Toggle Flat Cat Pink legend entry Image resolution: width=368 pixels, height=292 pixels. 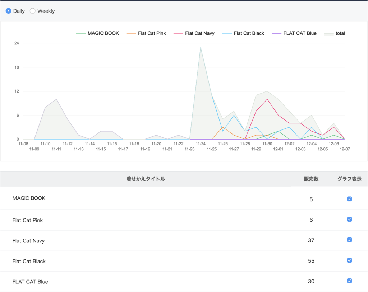click(146, 33)
